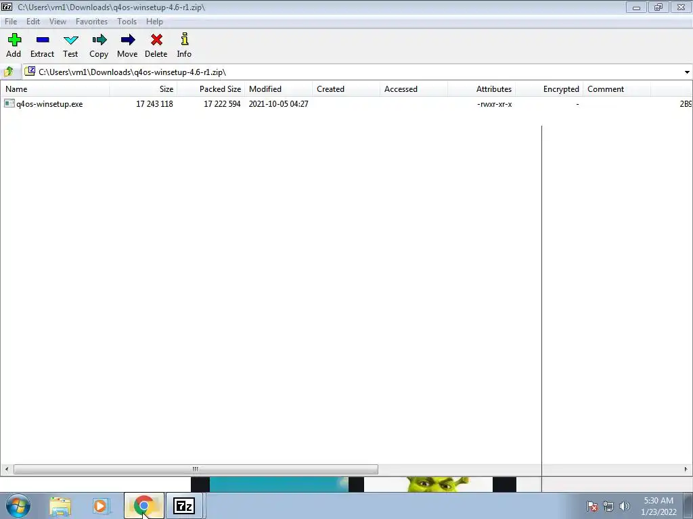Viewport: 693px width, 519px height.
Task: Open the View menu
Action: click(x=58, y=21)
